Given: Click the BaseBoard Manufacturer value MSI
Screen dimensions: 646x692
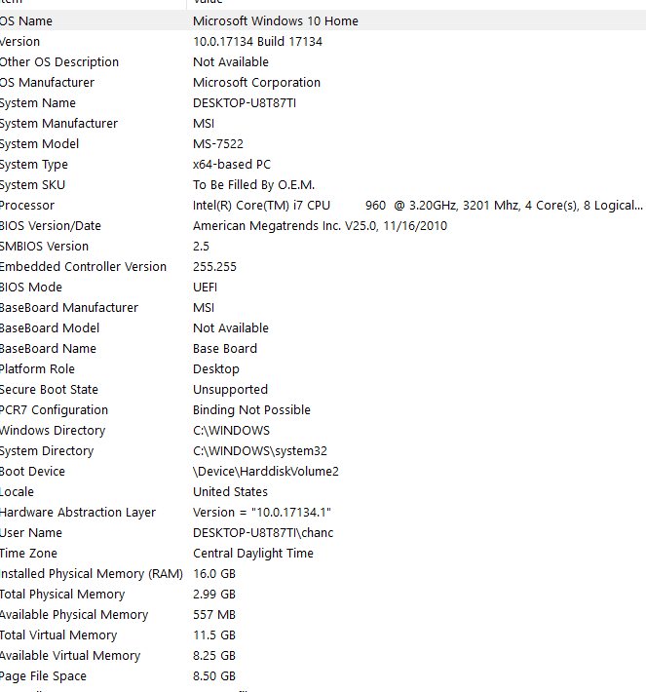Looking at the screenshot, I should click(x=204, y=308).
